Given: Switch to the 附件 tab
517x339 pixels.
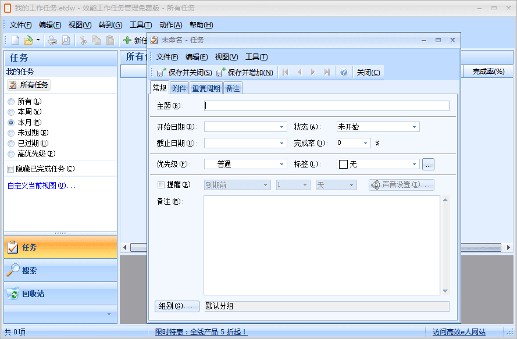Looking at the screenshot, I should [x=179, y=88].
